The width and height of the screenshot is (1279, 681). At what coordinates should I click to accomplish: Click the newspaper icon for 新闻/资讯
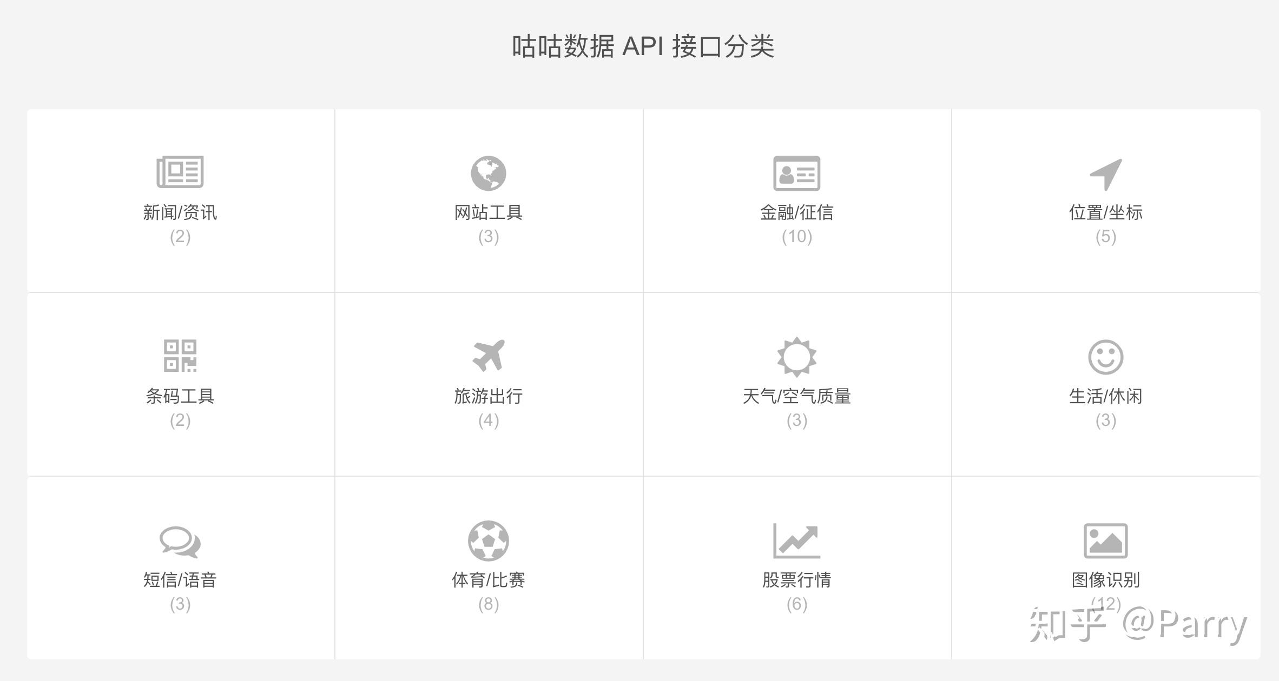point(180,172)
